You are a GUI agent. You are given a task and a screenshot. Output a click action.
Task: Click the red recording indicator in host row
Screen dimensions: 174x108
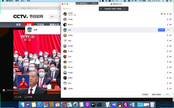tap(165, 14)
